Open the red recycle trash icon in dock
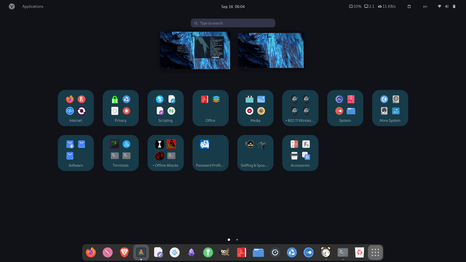 359,253
